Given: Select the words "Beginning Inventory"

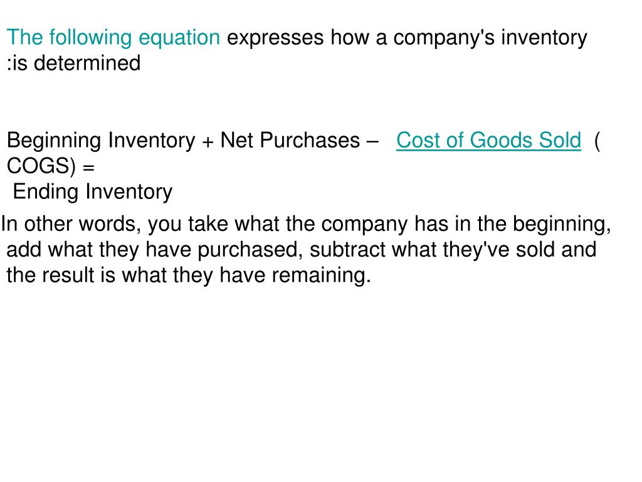Looking at the screenshot, I should coord(101,141).
